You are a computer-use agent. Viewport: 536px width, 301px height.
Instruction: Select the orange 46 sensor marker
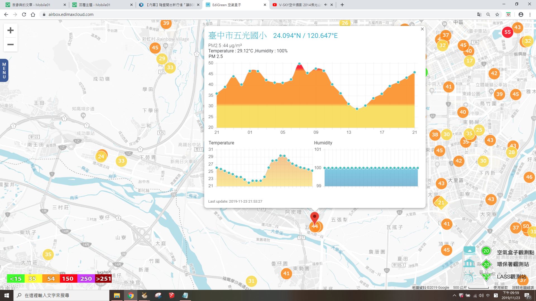(x=529, y=177)
